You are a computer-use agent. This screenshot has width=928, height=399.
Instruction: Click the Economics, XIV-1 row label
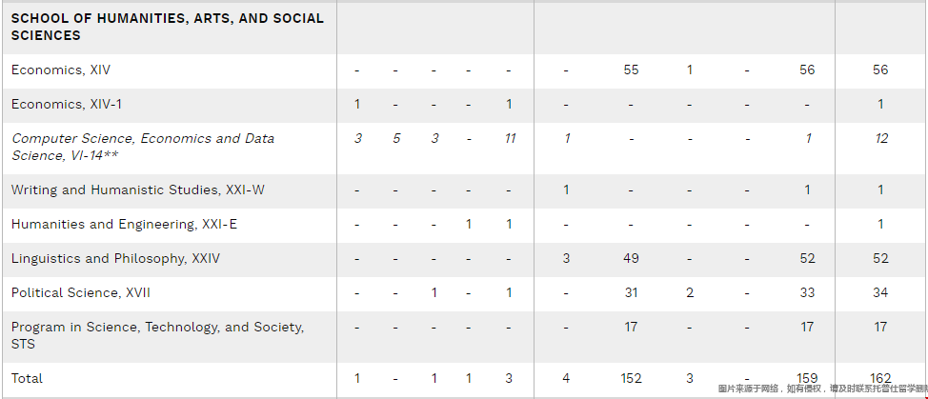point(67,104)
